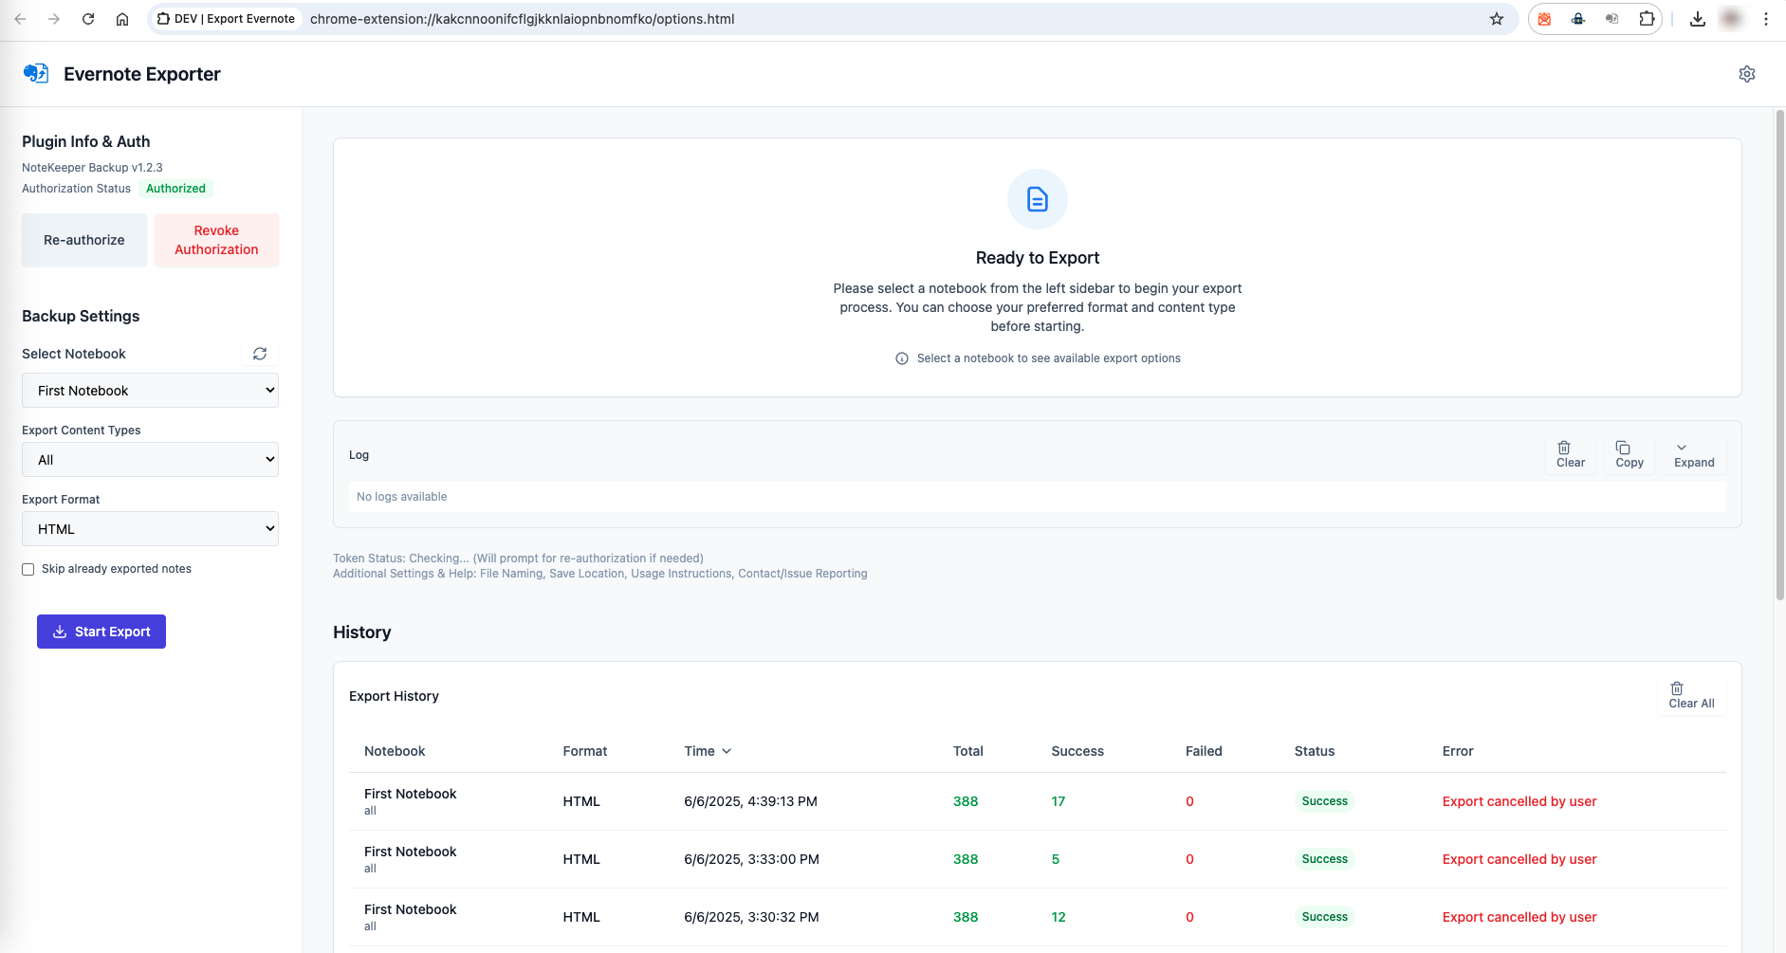Viewport: 1786px width, 953px height.
Task: Change Export Format from HTML
Action: 149,528
